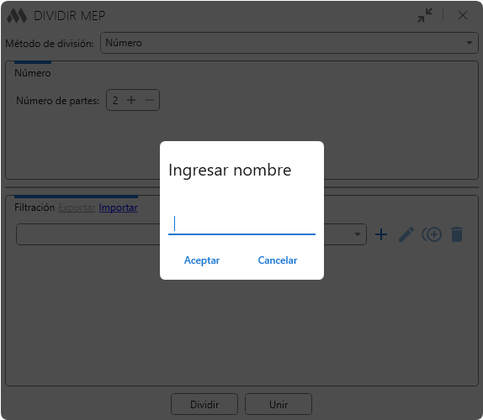Select the Filtración tab
483x420 pixels.
[34, 207]
